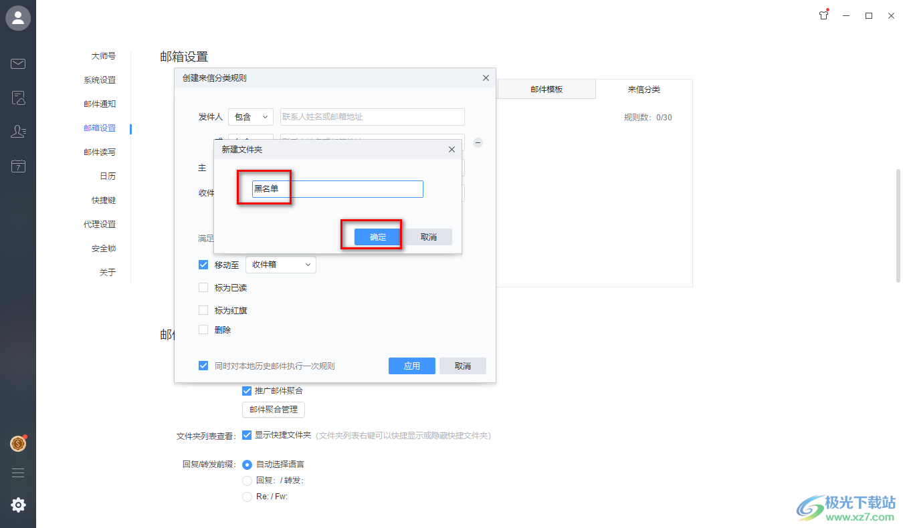
Task: Switch to the 邮件模板 tab
Action: [546, 89]
